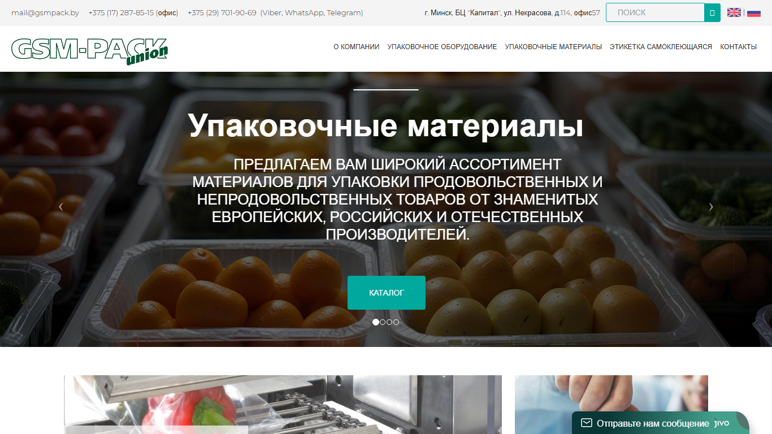Click the envelope icon in chat widget

click(x=587, y=423)
